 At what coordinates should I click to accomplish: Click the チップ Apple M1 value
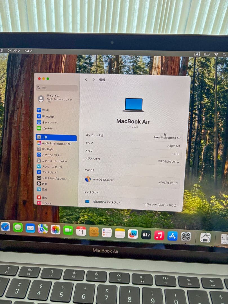click(x=173, y=146)
